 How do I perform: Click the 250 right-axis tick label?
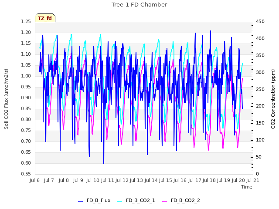pos(260,89)
